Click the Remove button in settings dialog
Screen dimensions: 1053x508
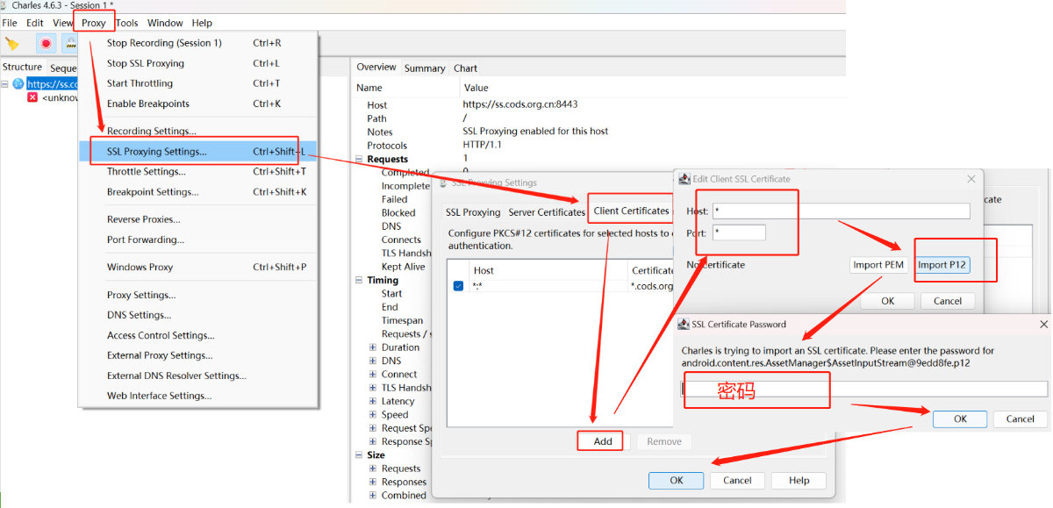click(664, 441)
